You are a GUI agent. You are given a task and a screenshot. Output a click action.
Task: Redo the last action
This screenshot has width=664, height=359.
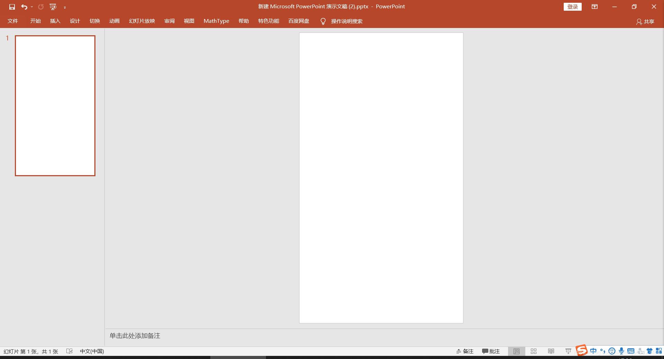coord(41,7)
